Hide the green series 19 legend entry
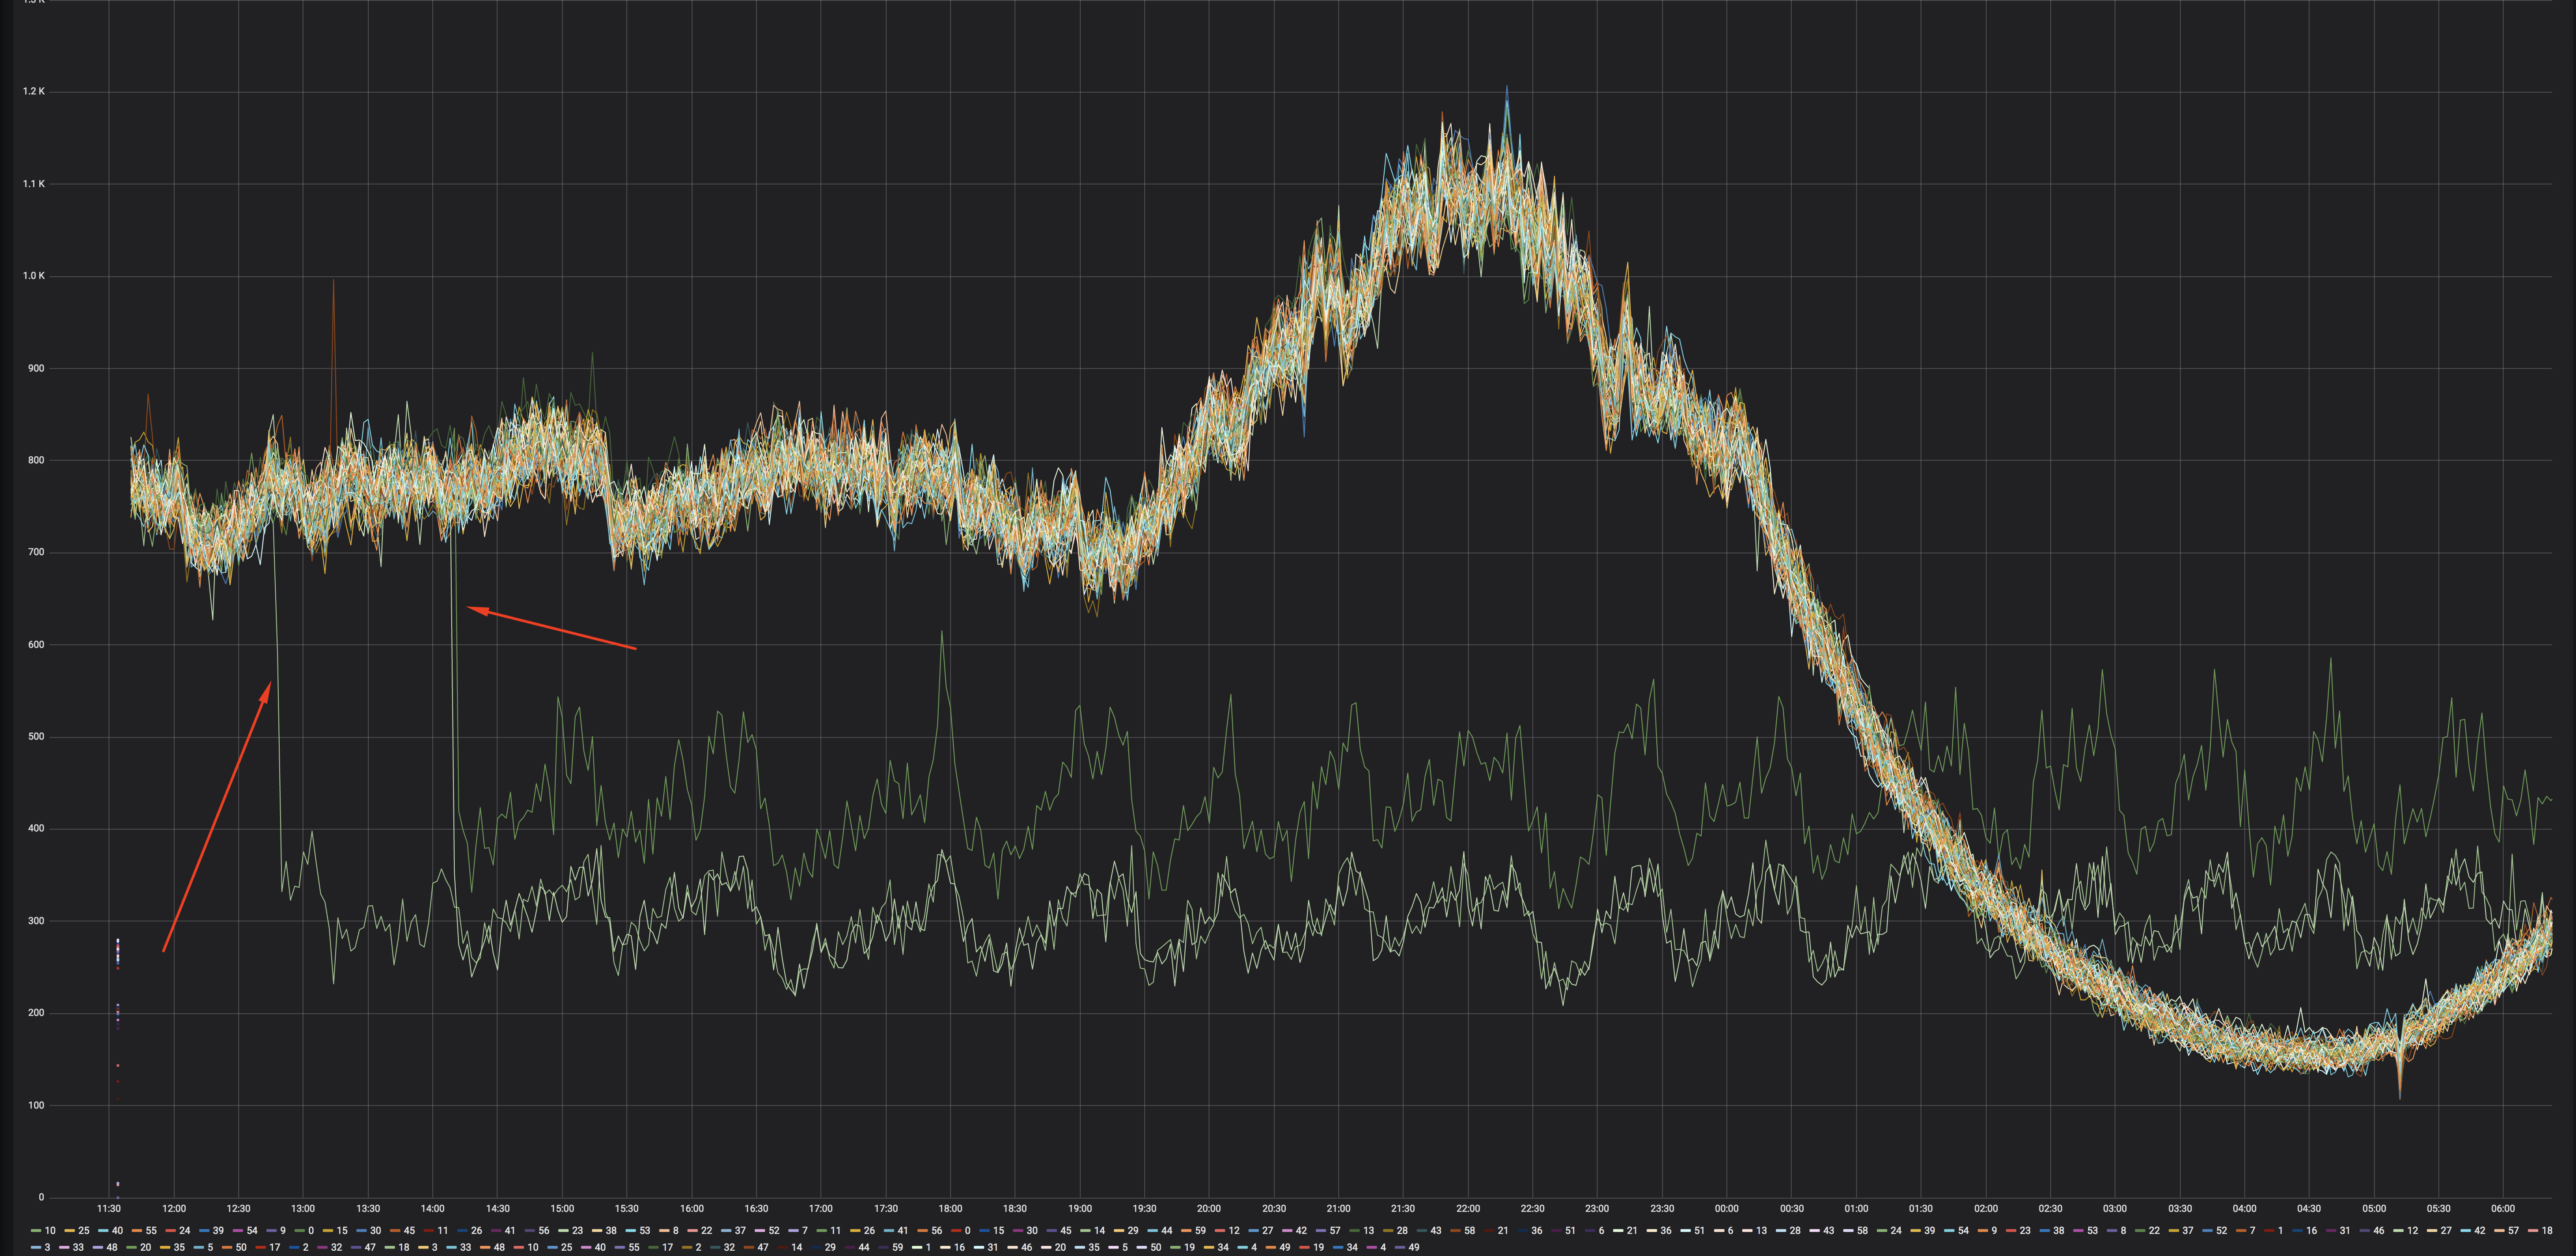Viewport: 2576px width, 1256px height. pos(1189,1247)
